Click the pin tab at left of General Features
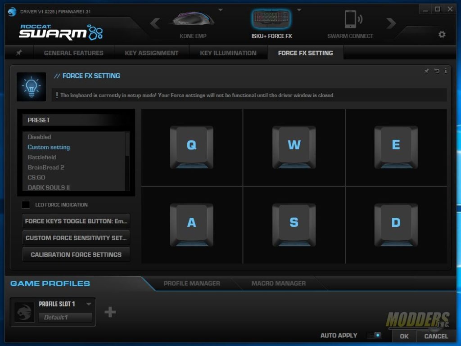The image size is (461, 346). (x=19, y=53)
